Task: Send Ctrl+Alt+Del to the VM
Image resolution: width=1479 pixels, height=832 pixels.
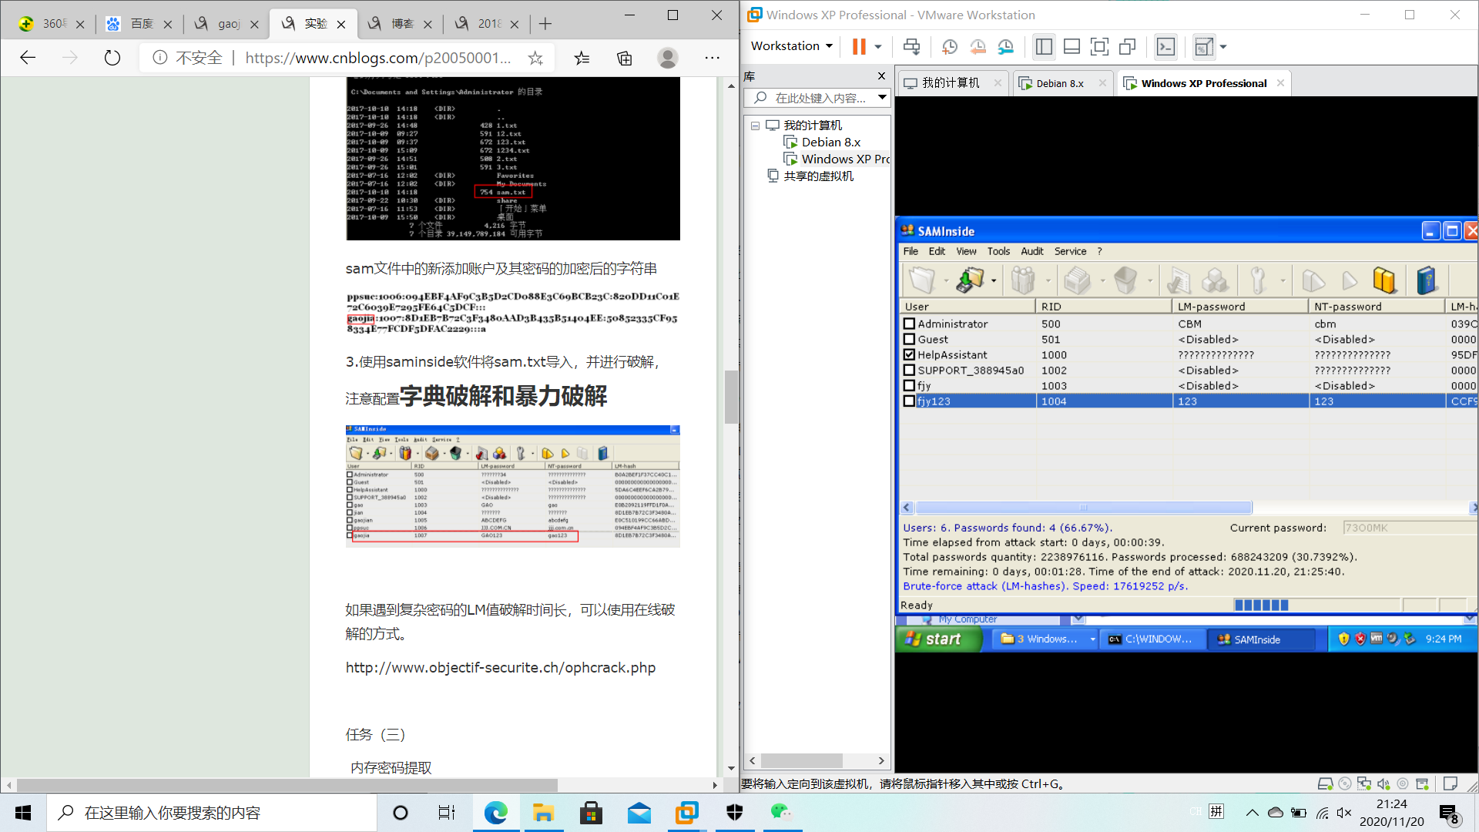Action: click(911, 47)
